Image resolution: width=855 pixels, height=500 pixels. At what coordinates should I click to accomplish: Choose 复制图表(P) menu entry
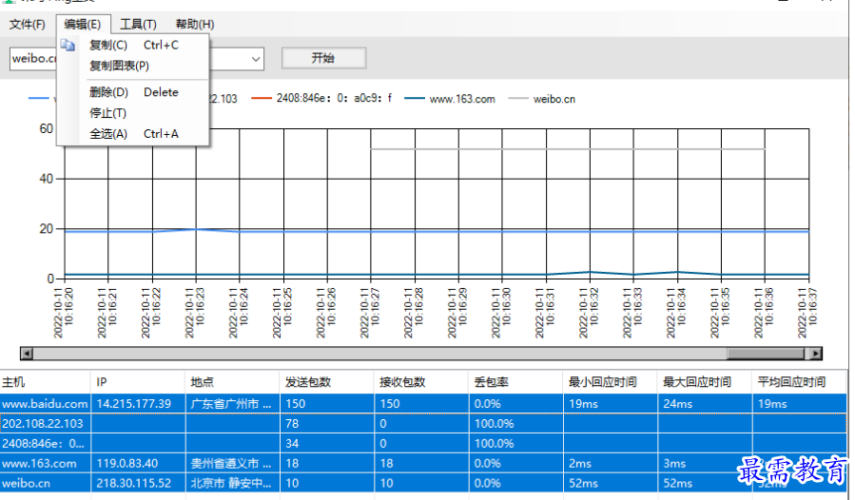(x=133, y=66)
